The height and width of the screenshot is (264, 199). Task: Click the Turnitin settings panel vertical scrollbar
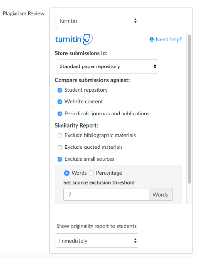[x=189, y=109]
